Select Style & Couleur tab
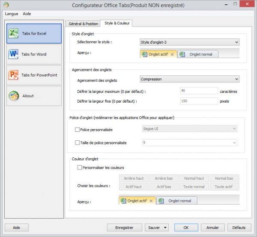Screen dimensions: 257x237 pos(117,23)
